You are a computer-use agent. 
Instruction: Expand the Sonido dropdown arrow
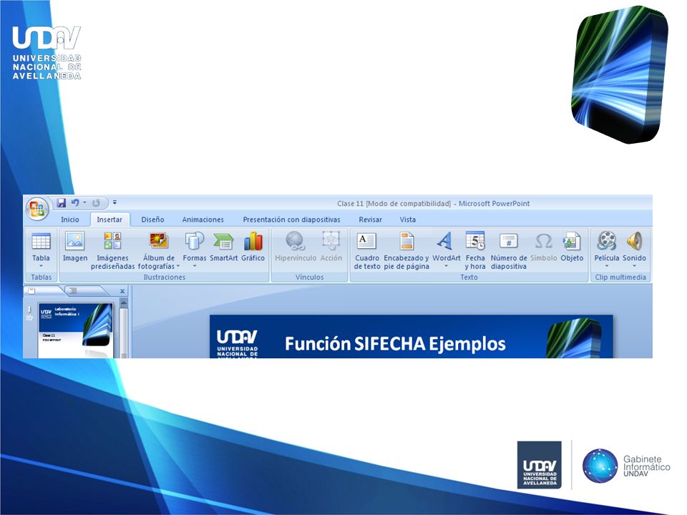634,266
